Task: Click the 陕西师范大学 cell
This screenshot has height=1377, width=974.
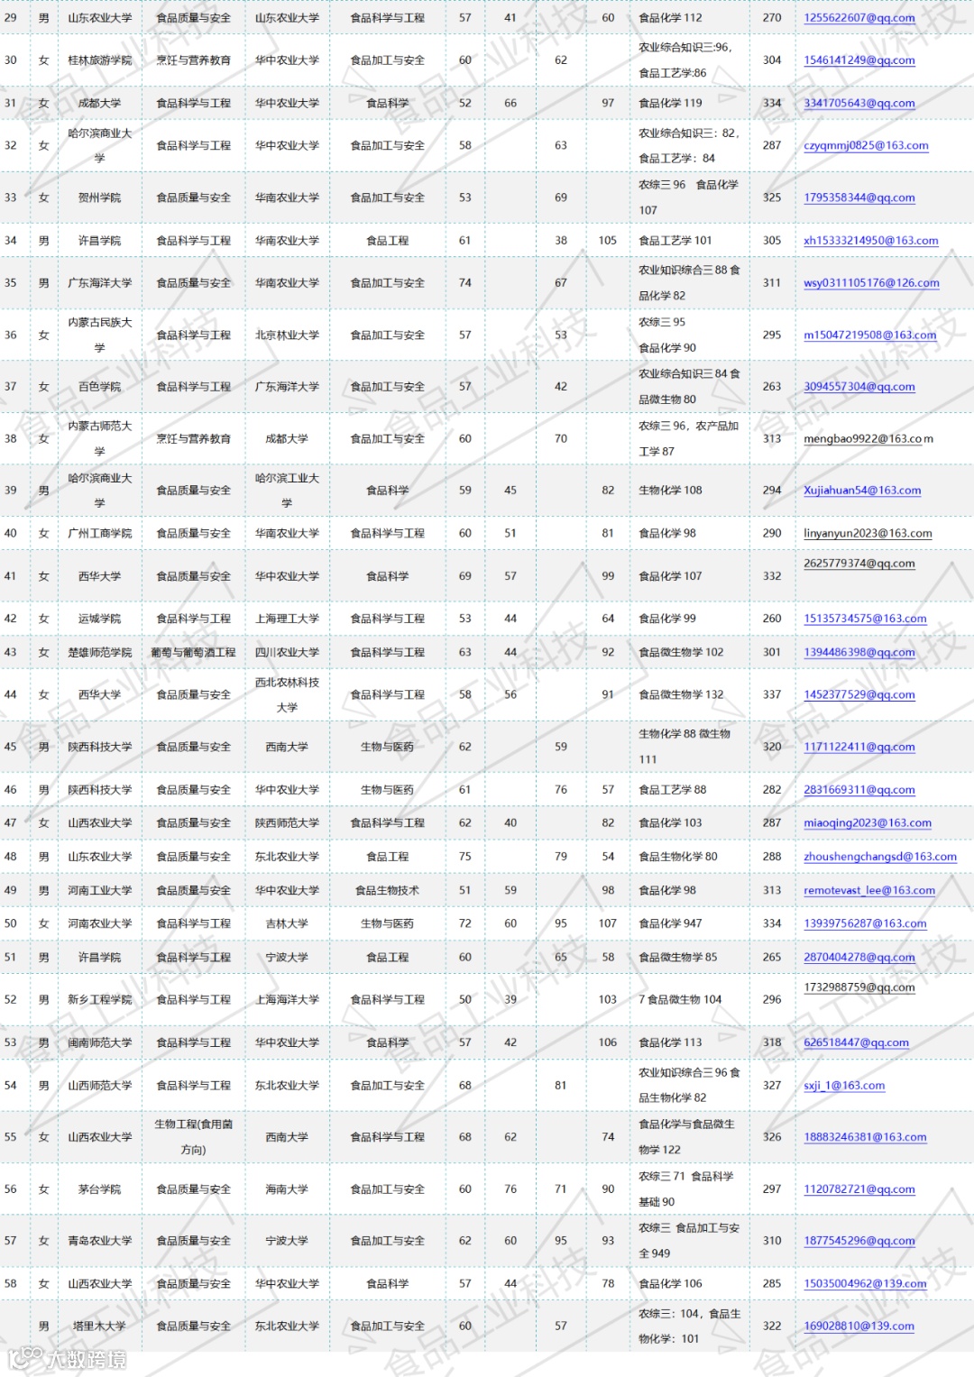Action: [287, 823]
